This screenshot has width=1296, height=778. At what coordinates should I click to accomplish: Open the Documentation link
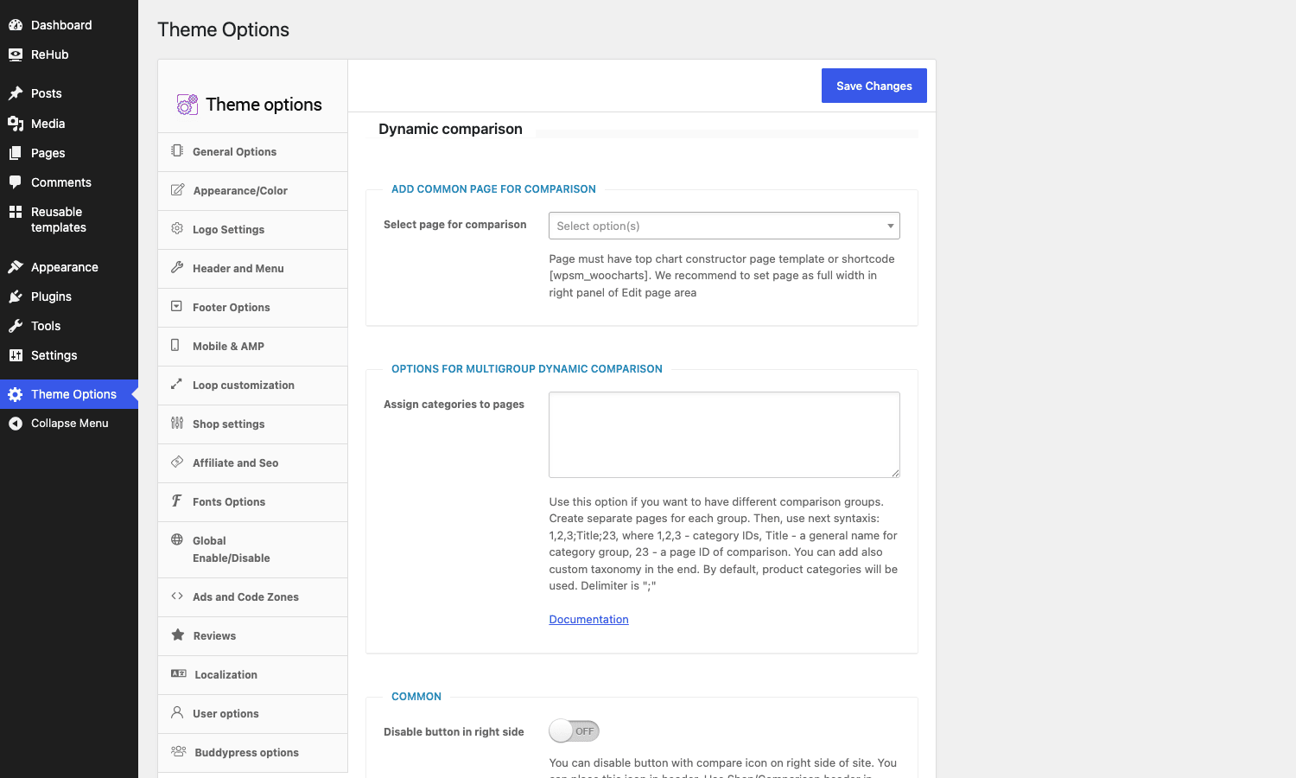[x=589, y=619]
